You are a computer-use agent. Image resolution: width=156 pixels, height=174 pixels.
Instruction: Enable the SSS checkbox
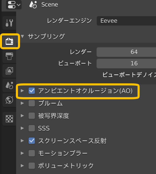click(x=32, y=128)
